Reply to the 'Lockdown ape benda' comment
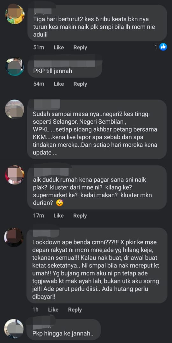Screen dimensions: 172x343 click(x=75, y=310)
